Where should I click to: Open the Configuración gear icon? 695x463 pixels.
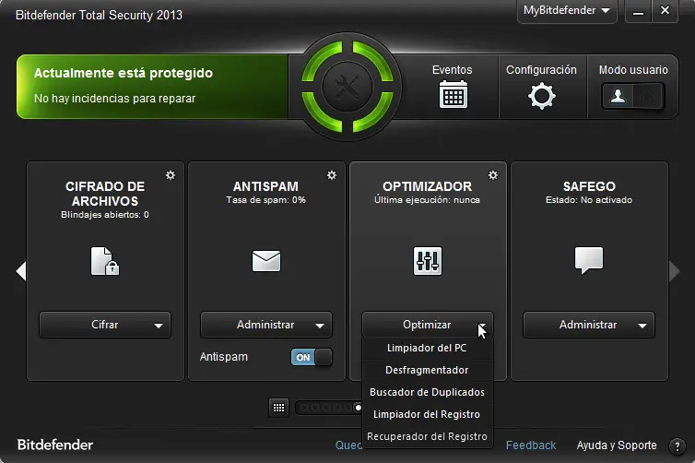542,96
